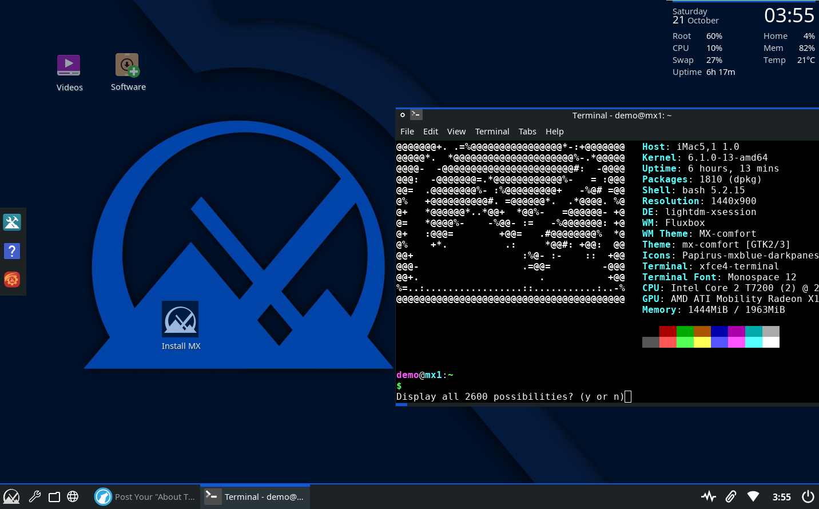Click the CPU 10% reading in the widget

tap(697, 48)
